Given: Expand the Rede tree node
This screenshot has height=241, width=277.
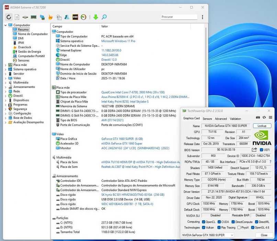Looking at the screenshot, I should click(5, 92).
